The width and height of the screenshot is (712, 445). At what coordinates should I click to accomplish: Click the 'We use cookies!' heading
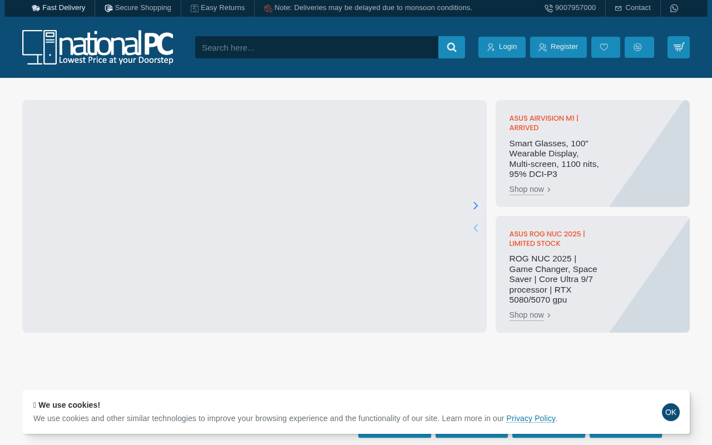point(67,405)
